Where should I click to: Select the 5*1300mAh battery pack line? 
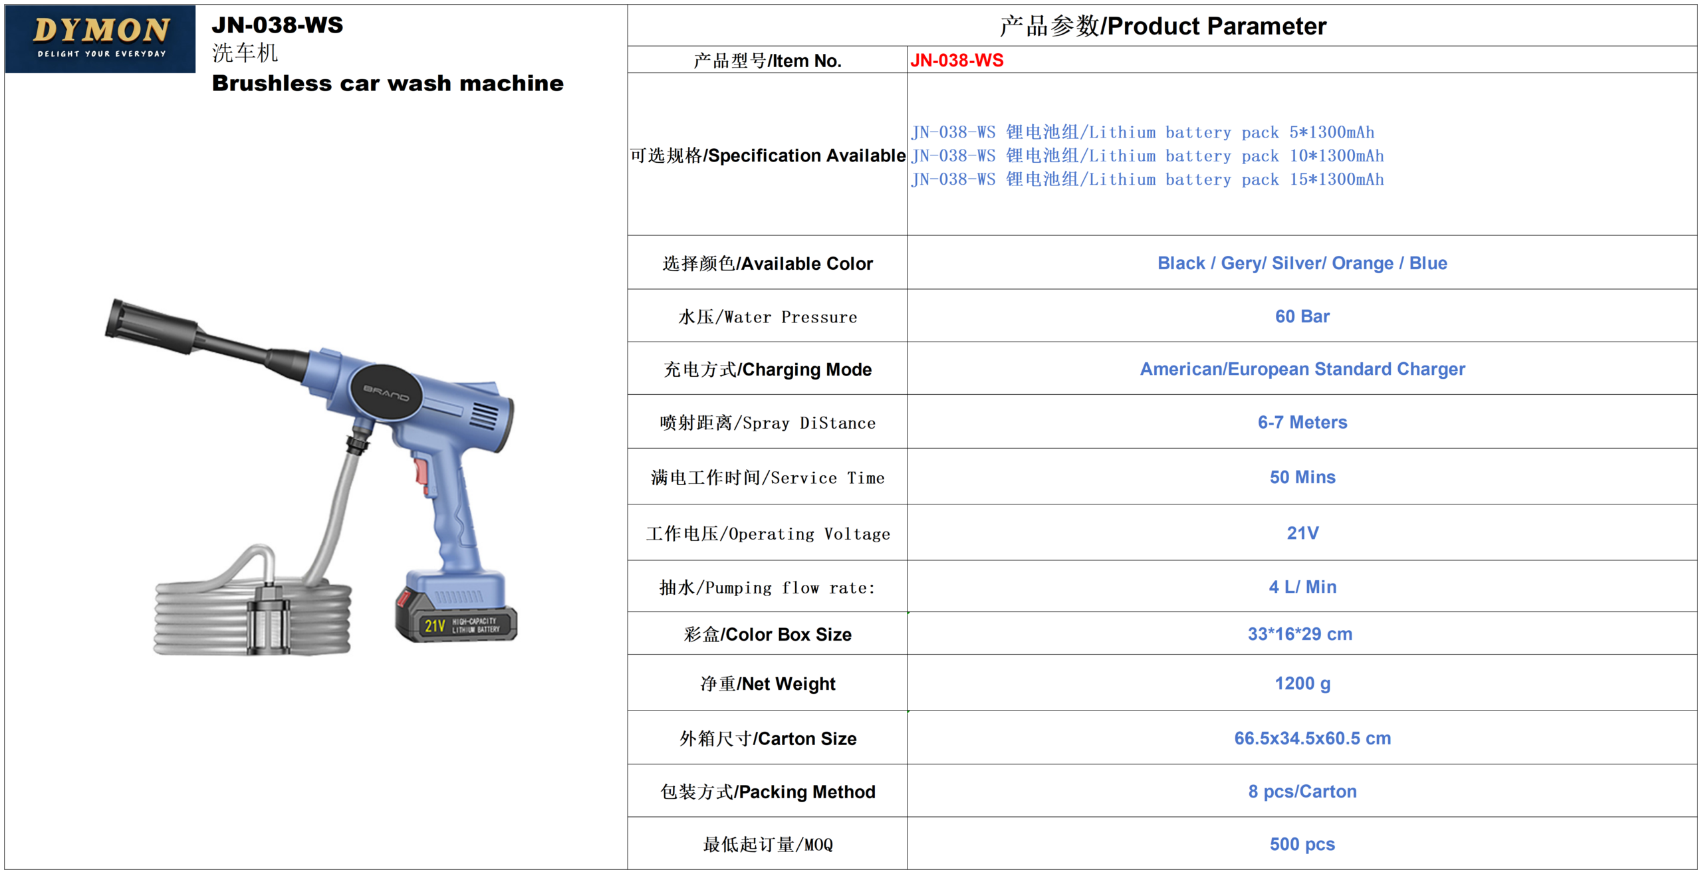(x=1142, y=132)
